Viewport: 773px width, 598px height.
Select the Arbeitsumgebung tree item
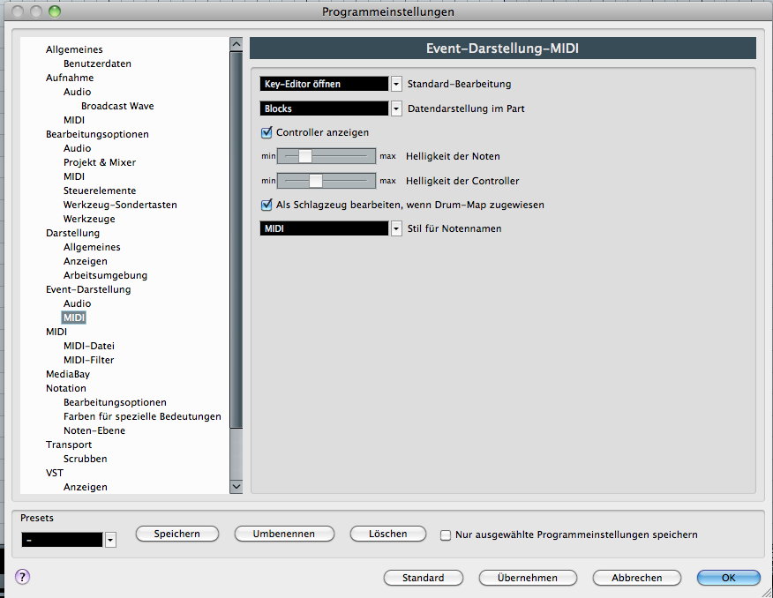[x=105, y=275]
